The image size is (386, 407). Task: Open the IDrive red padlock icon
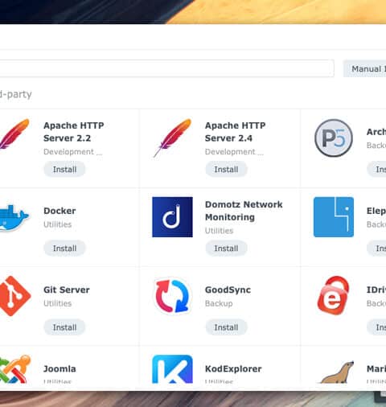334,295
